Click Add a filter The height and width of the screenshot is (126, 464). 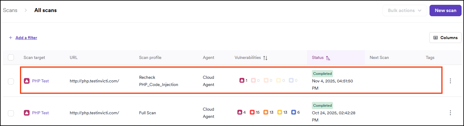tap(26, 38)
